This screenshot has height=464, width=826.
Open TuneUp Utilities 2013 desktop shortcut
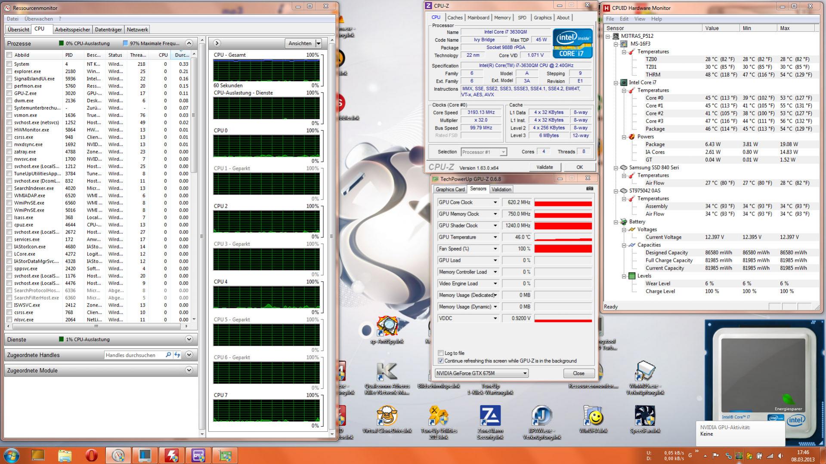click(439, 422)
